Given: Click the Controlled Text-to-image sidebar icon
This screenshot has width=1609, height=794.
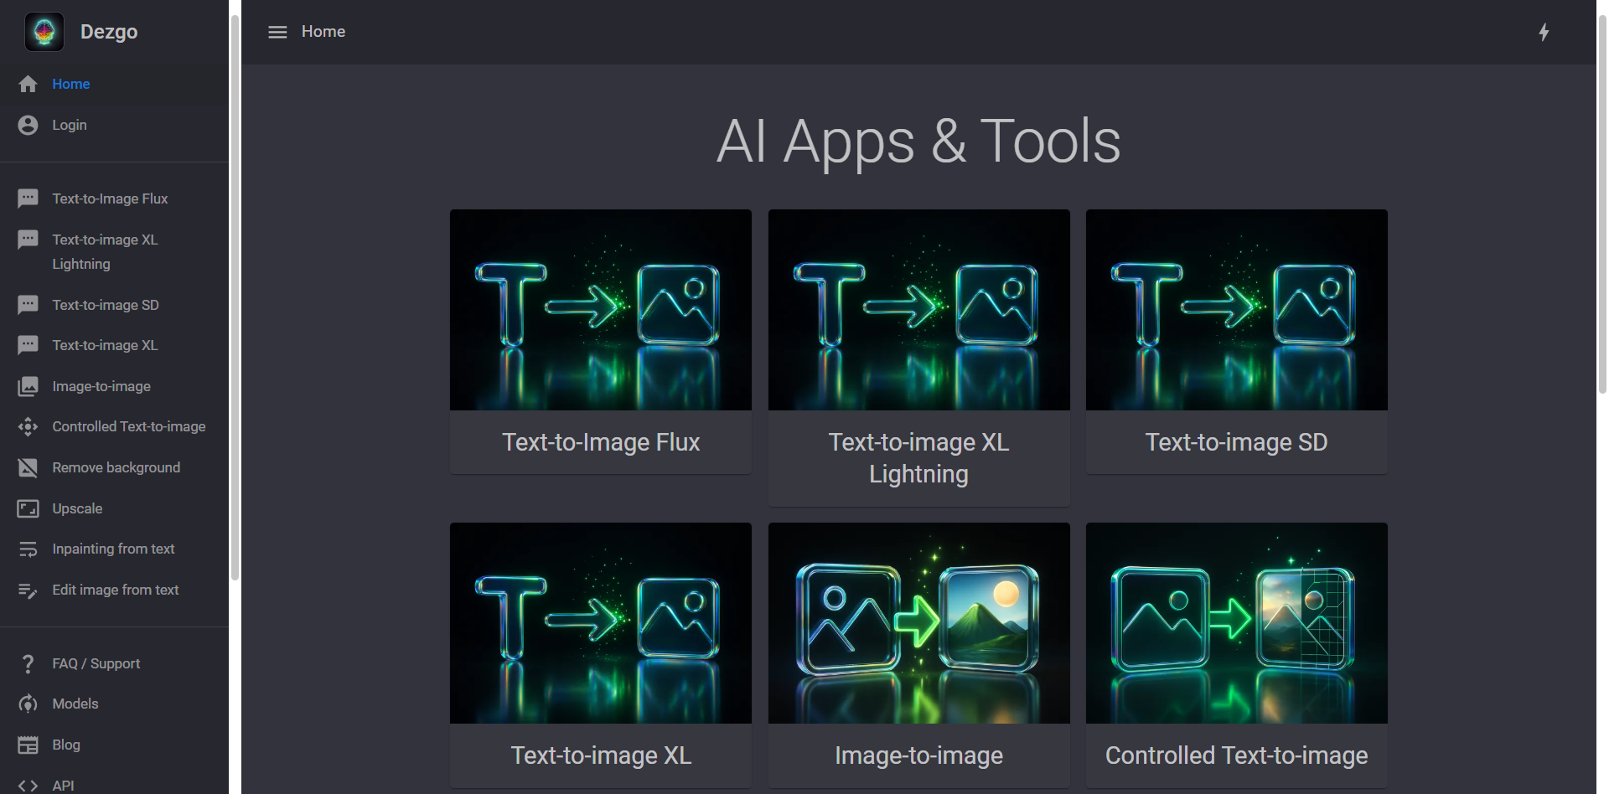Looking at the screenshot, I should (x=28, y=426).
